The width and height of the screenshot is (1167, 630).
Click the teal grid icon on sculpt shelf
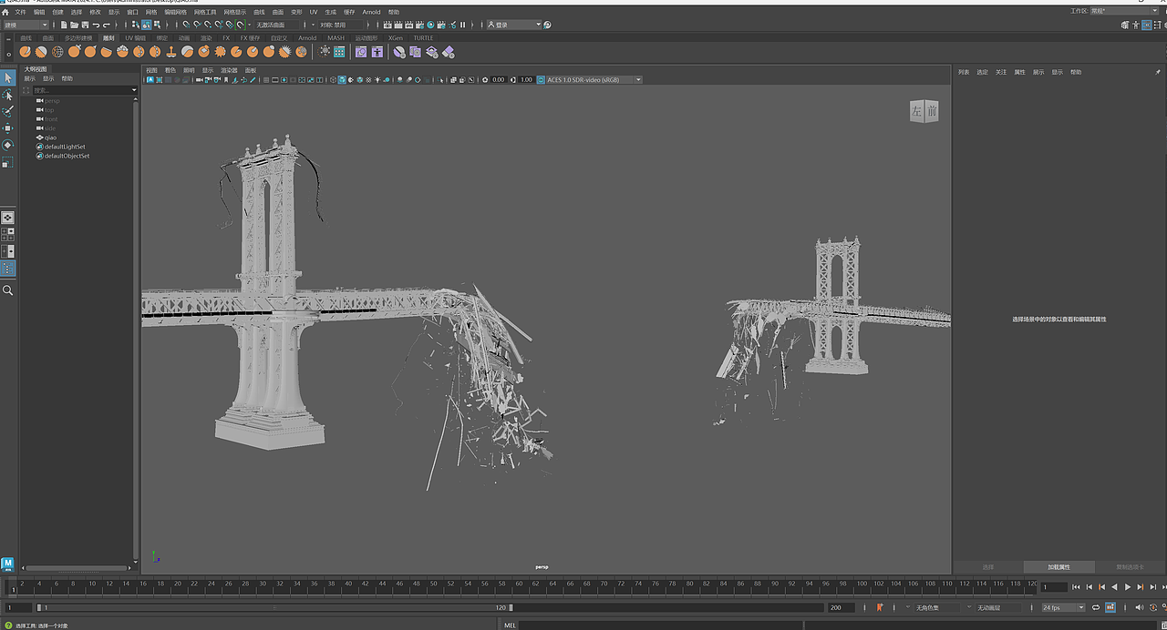coord(338,52)
